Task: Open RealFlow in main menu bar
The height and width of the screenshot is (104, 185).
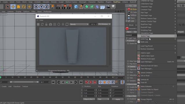Action: [x=117, y=2]
